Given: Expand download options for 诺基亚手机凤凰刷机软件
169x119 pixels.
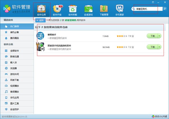Looking at the screenshot, I should (x=159, y=47).
